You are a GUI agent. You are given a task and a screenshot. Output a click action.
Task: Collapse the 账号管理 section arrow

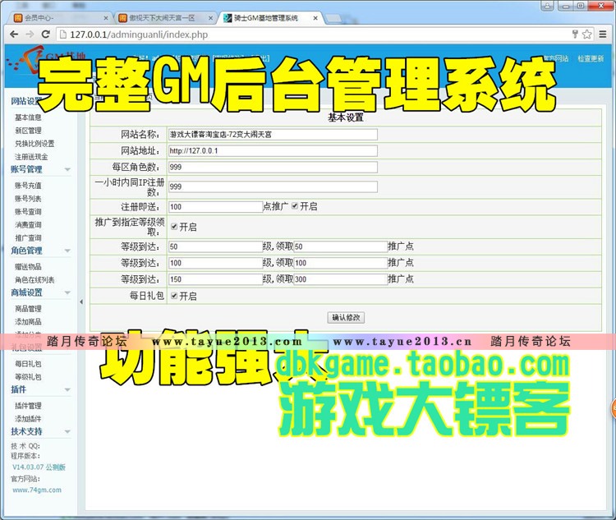tap(67, 169)
